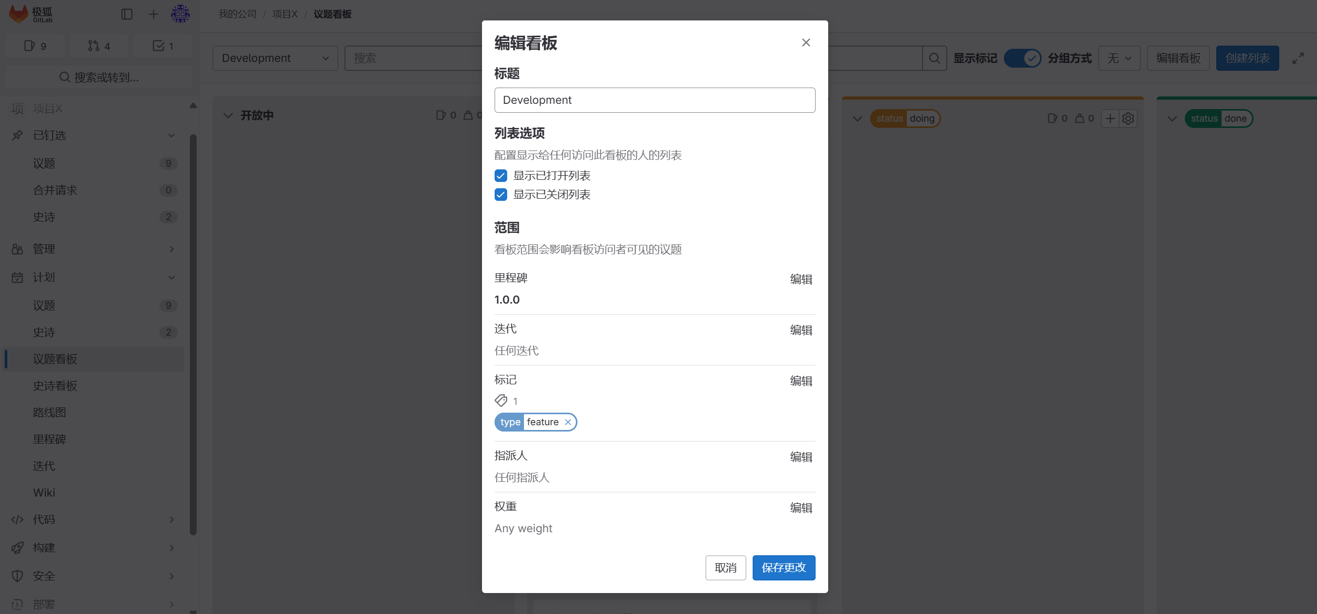Click the to-do checkmark icon showing 1
The image size is (1317, 614).
[x=163, y=46]
